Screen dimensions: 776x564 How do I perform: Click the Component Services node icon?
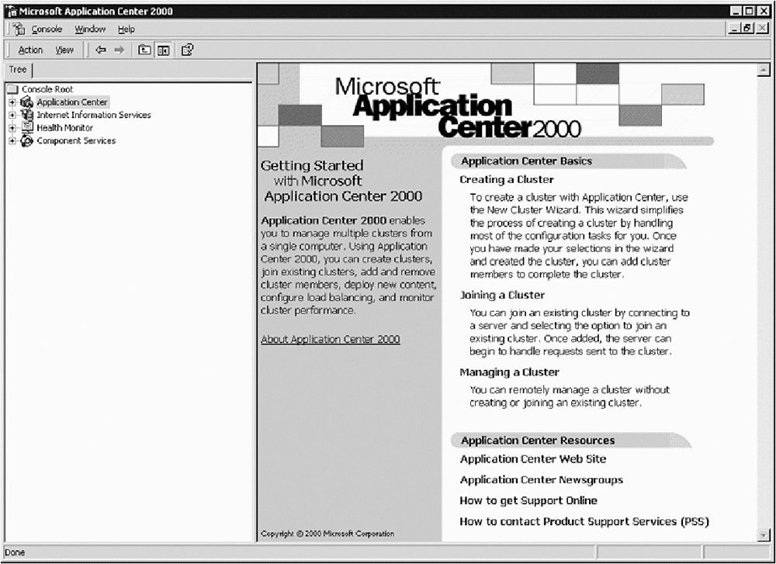click(x=26, y=141)
